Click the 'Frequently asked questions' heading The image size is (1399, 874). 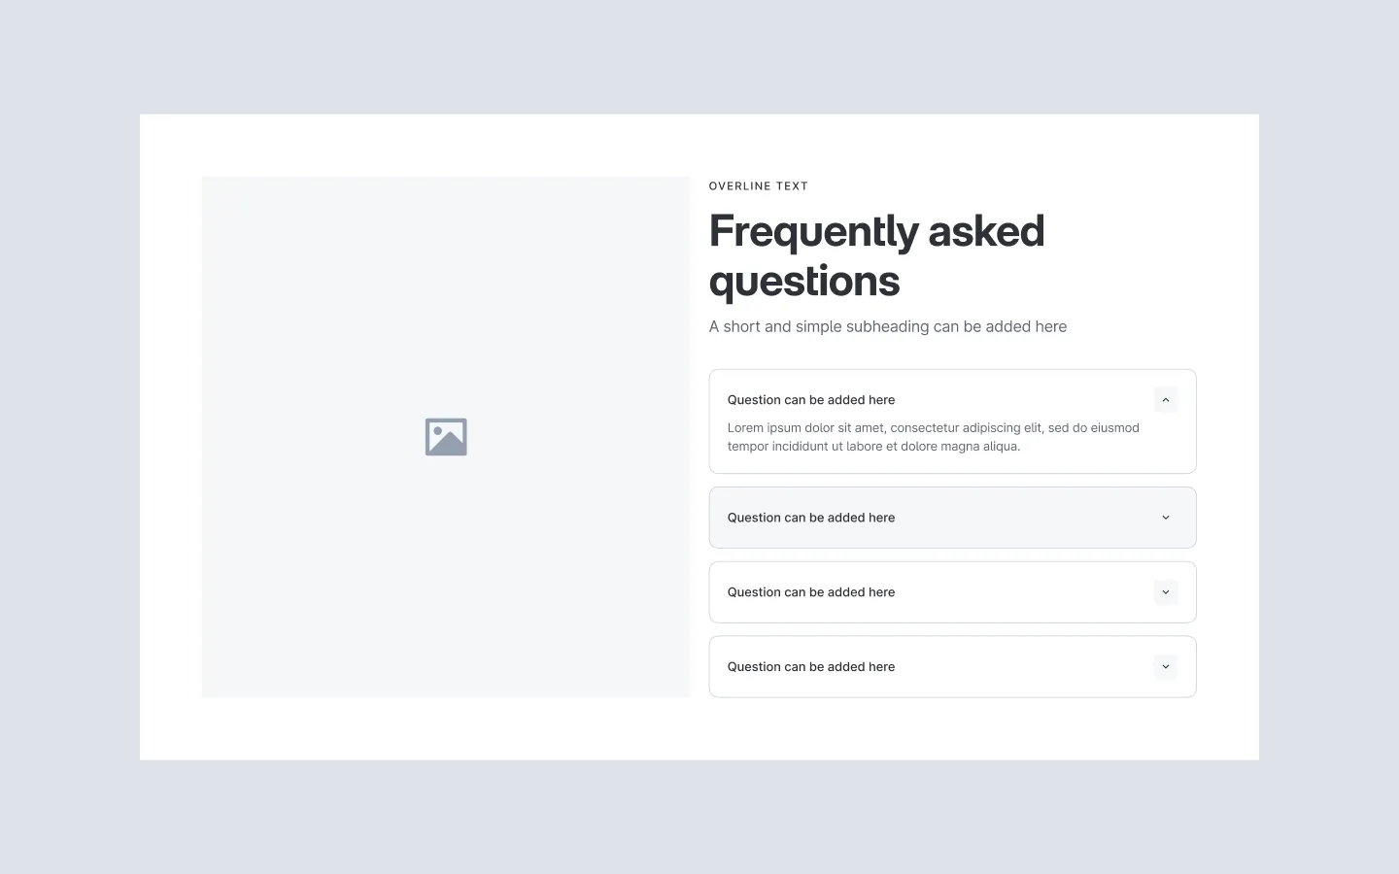click(x=876, y=255)
